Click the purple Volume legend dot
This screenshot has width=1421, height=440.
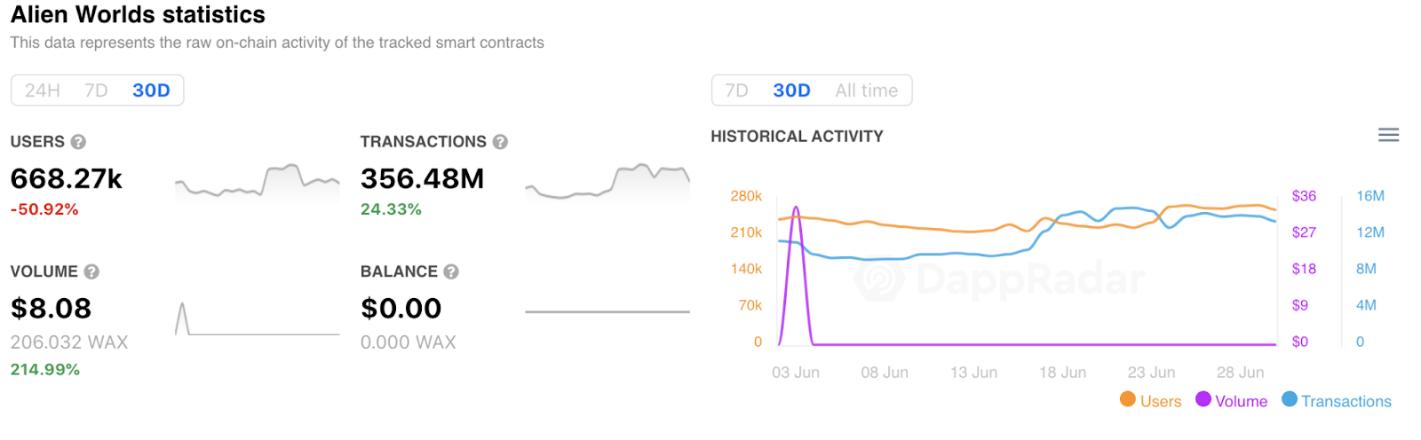tap(1203, 399)
